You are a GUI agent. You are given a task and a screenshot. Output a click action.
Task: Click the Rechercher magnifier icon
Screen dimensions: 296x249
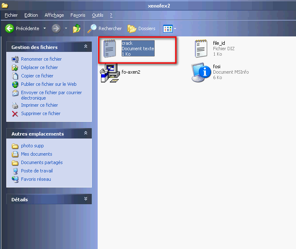pyautogui.click(x=92, y=28)
